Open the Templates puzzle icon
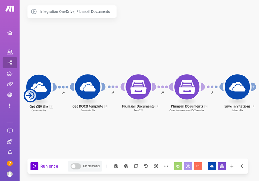 10,73
